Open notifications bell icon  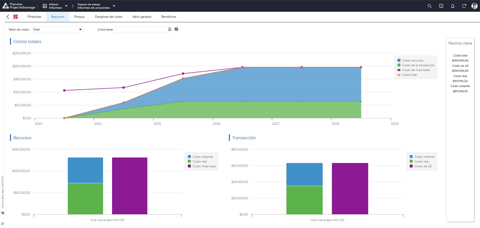(453, 6)
